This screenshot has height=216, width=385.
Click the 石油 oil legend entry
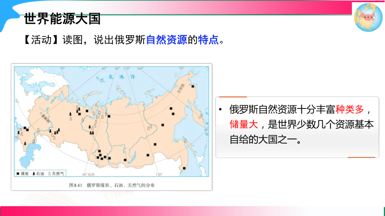(x=38, y=174)
